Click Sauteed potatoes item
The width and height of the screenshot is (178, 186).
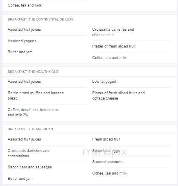click(x=107, y=162)
